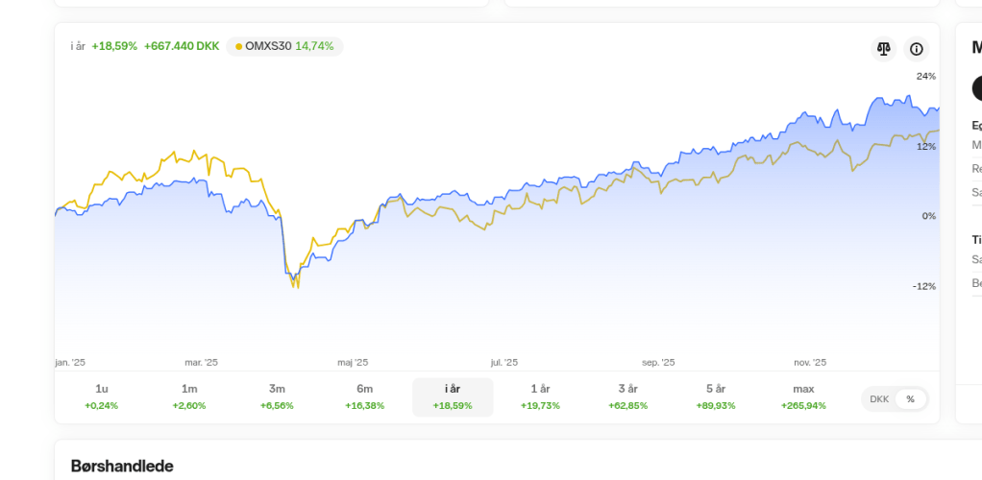This screenshot has height=480, width=982.
Task: Show the 6m performance range
Action: (364, 396)
